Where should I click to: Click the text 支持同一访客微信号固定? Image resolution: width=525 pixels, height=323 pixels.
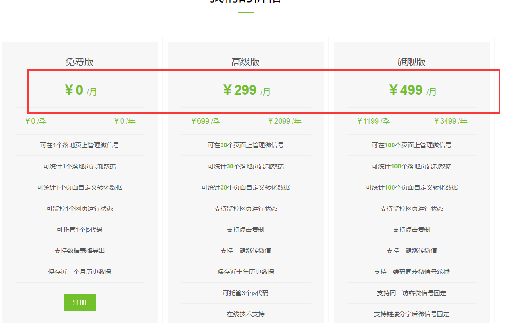pos(411,293)
